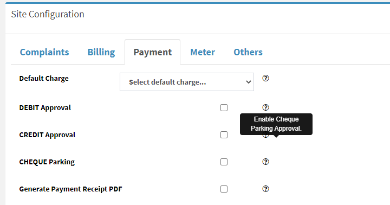
Task: Click the DEBIT Approval help question icon
Action: (x=265, y=107)
